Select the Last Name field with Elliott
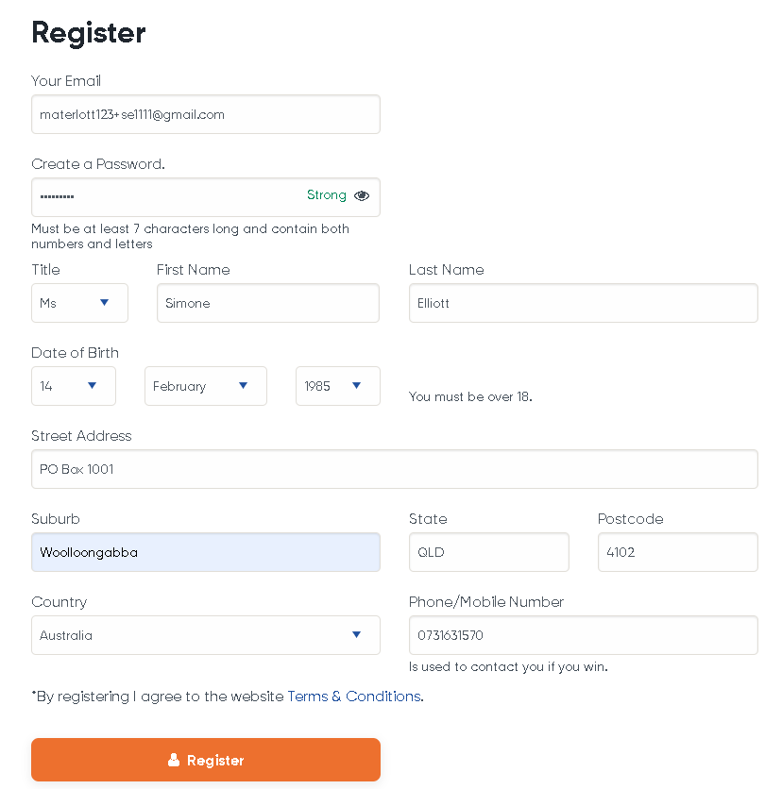Image resolution: width=782 pixels, height=789 pixels. 583,303
